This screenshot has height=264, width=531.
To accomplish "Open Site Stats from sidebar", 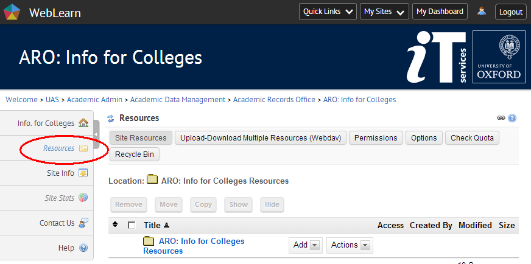I will tap(59, 198).
